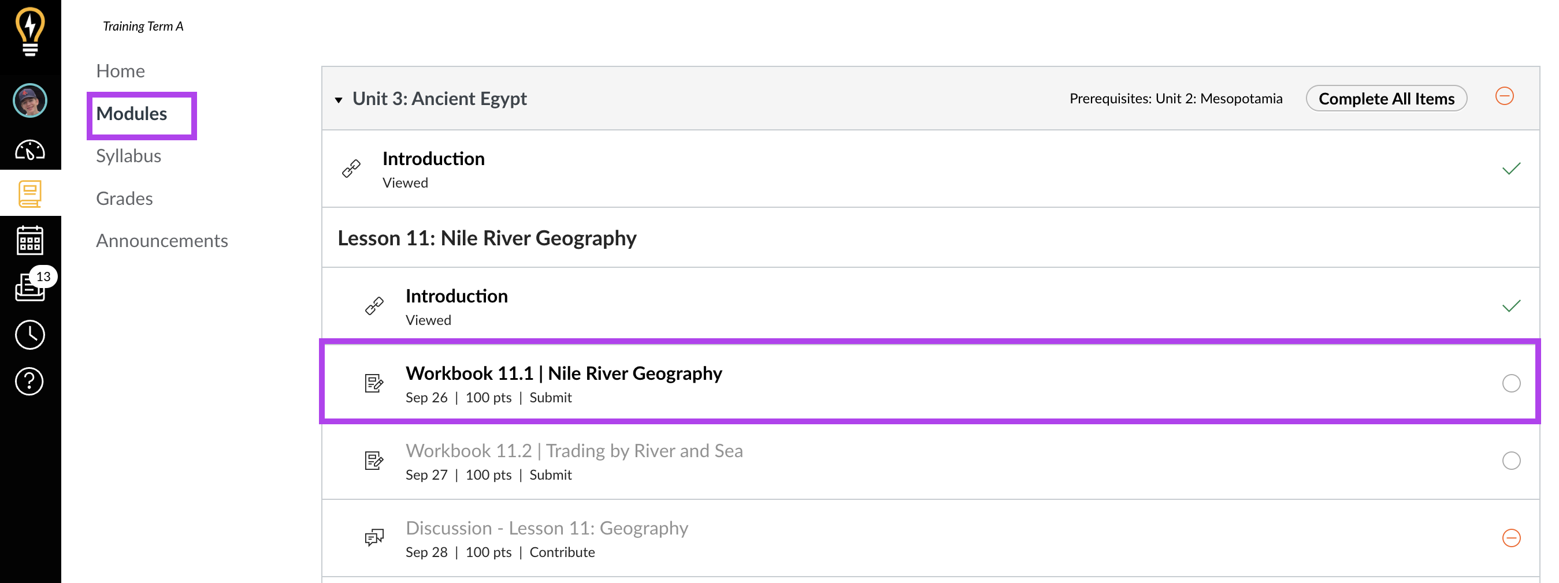Click the orange minus icon on the Discussion row
1559x583 pixels.
[x=1511, y=537]
